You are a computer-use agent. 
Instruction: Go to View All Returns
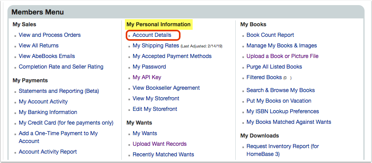click(x=39, y=45)
